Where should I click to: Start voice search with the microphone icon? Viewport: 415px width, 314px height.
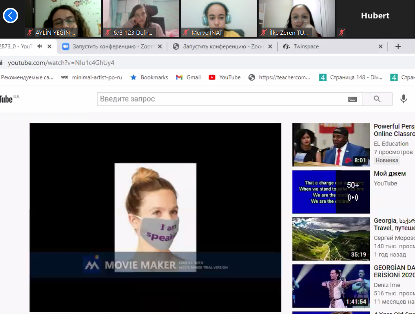coord(404,99)
